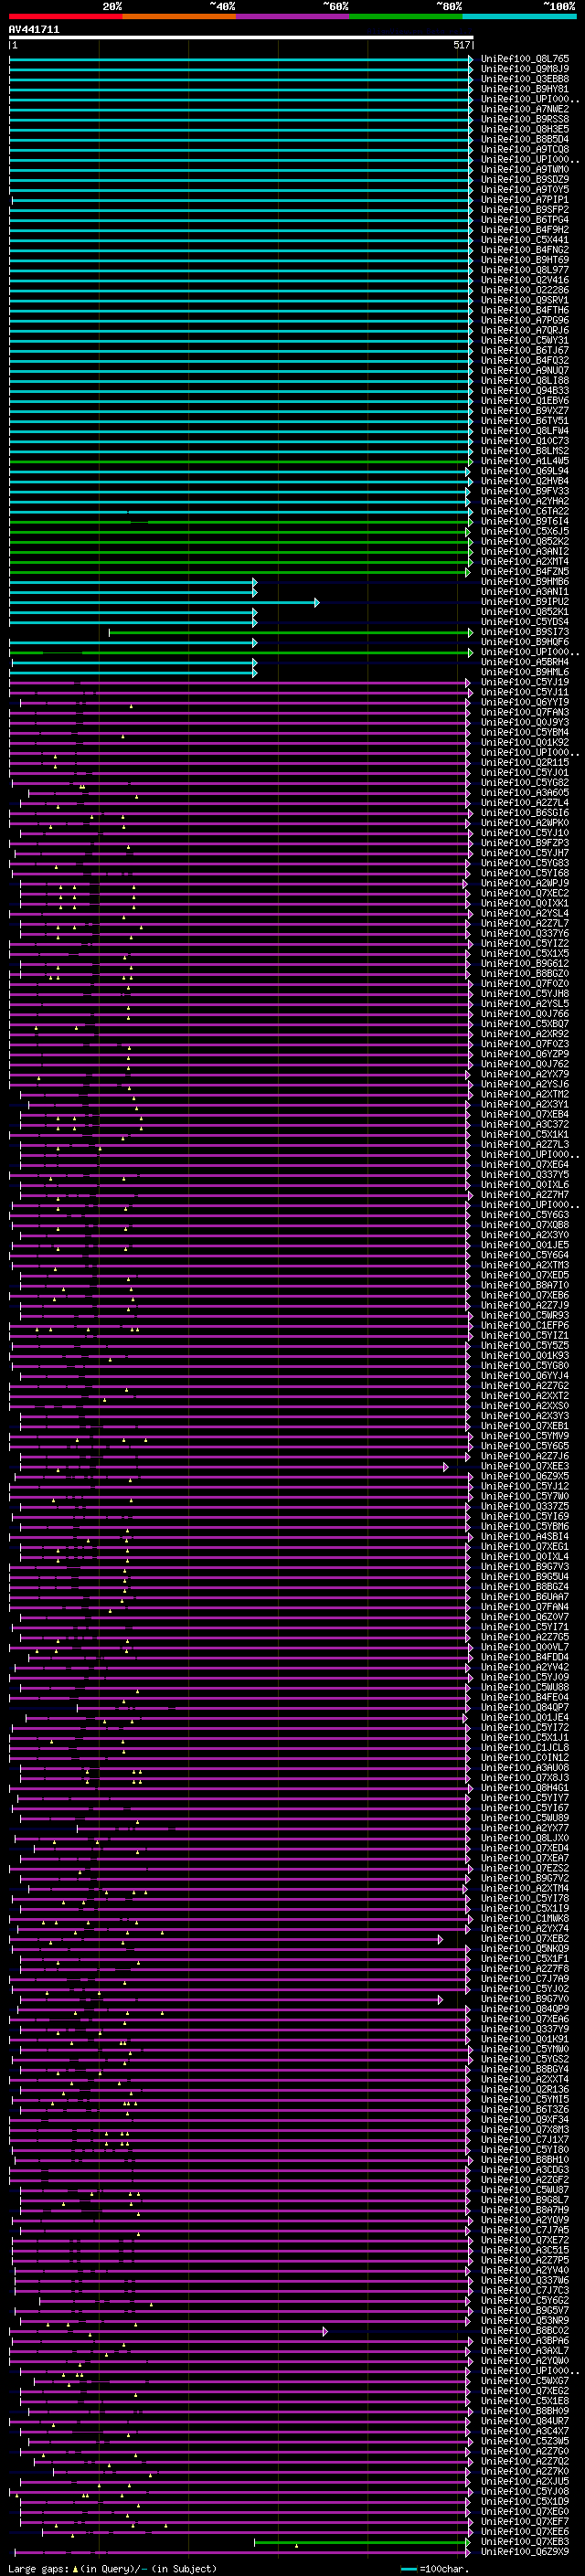Screen dimensions: 585x2576
Task: Select hit label UniRef100_C1MWK8
Action: point(525,1919)
